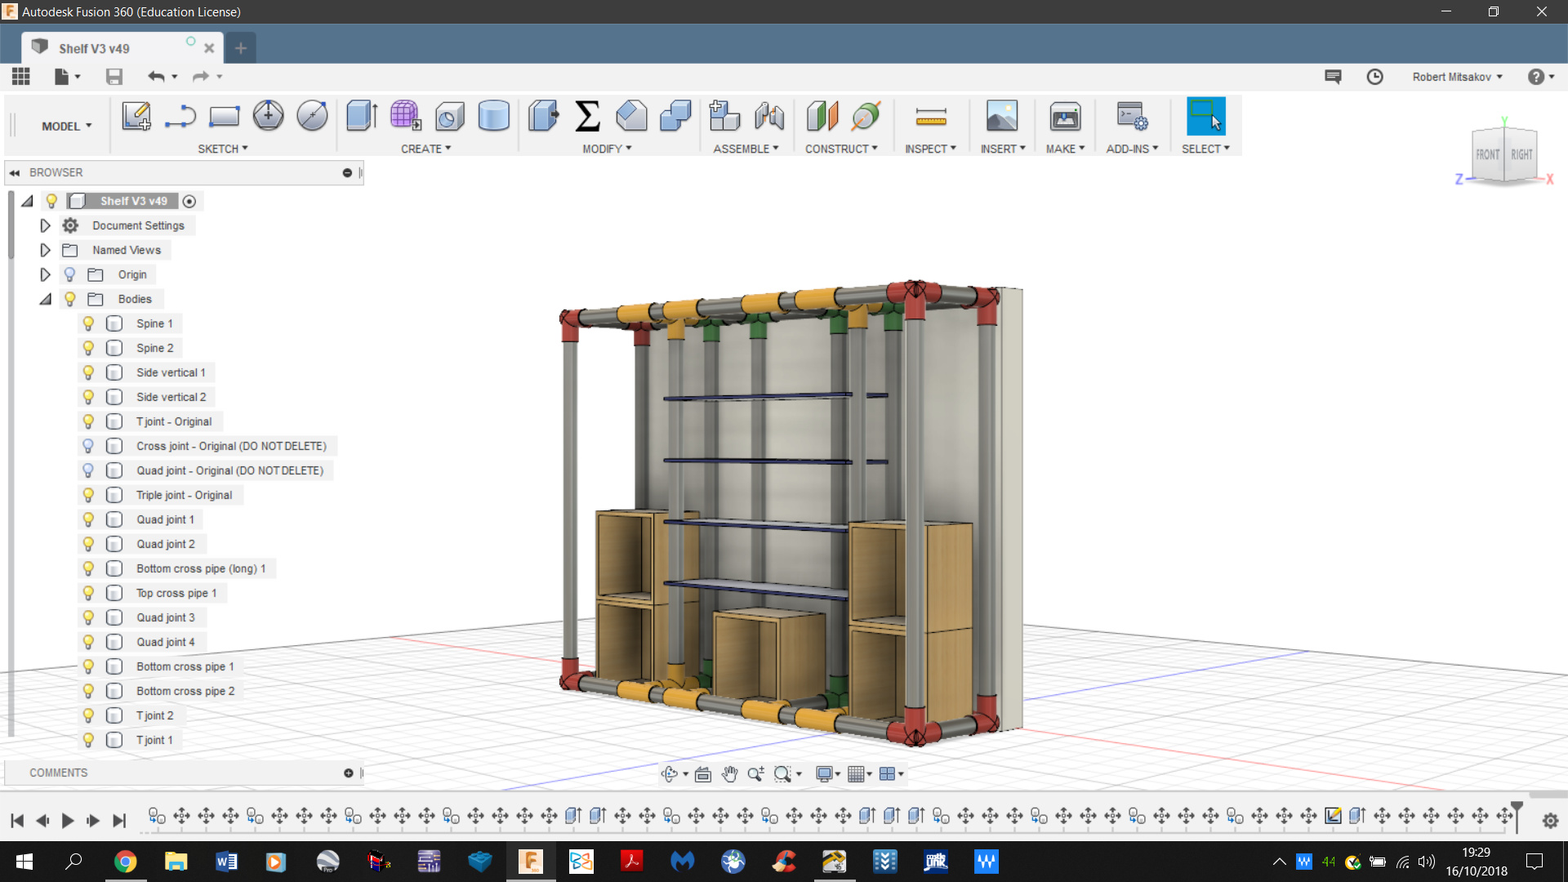Open the Help dropdown menu

pos(1541,77)
